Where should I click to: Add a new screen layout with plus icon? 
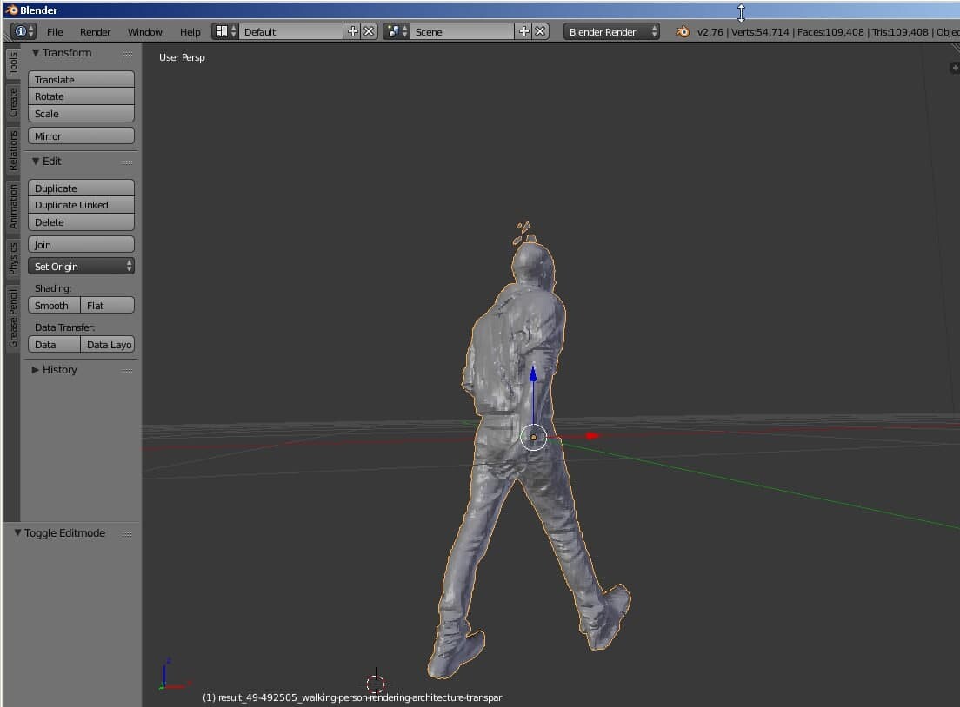[353, 32]
